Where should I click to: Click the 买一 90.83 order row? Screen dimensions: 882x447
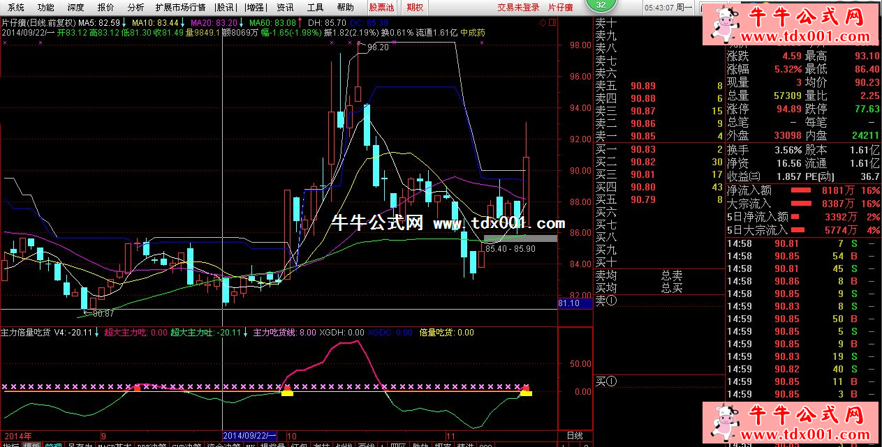point(659,150)
